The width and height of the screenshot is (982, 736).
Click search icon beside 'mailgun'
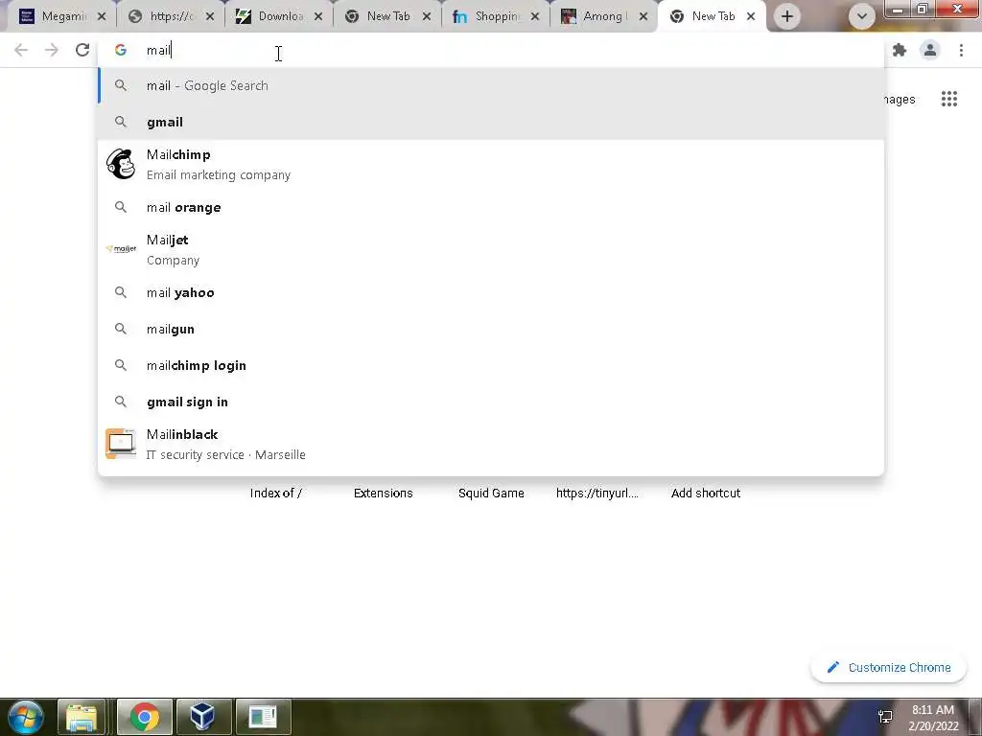pos(121,329)
